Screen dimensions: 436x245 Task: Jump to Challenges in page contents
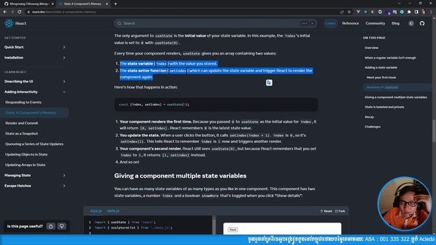coord(373,127)
